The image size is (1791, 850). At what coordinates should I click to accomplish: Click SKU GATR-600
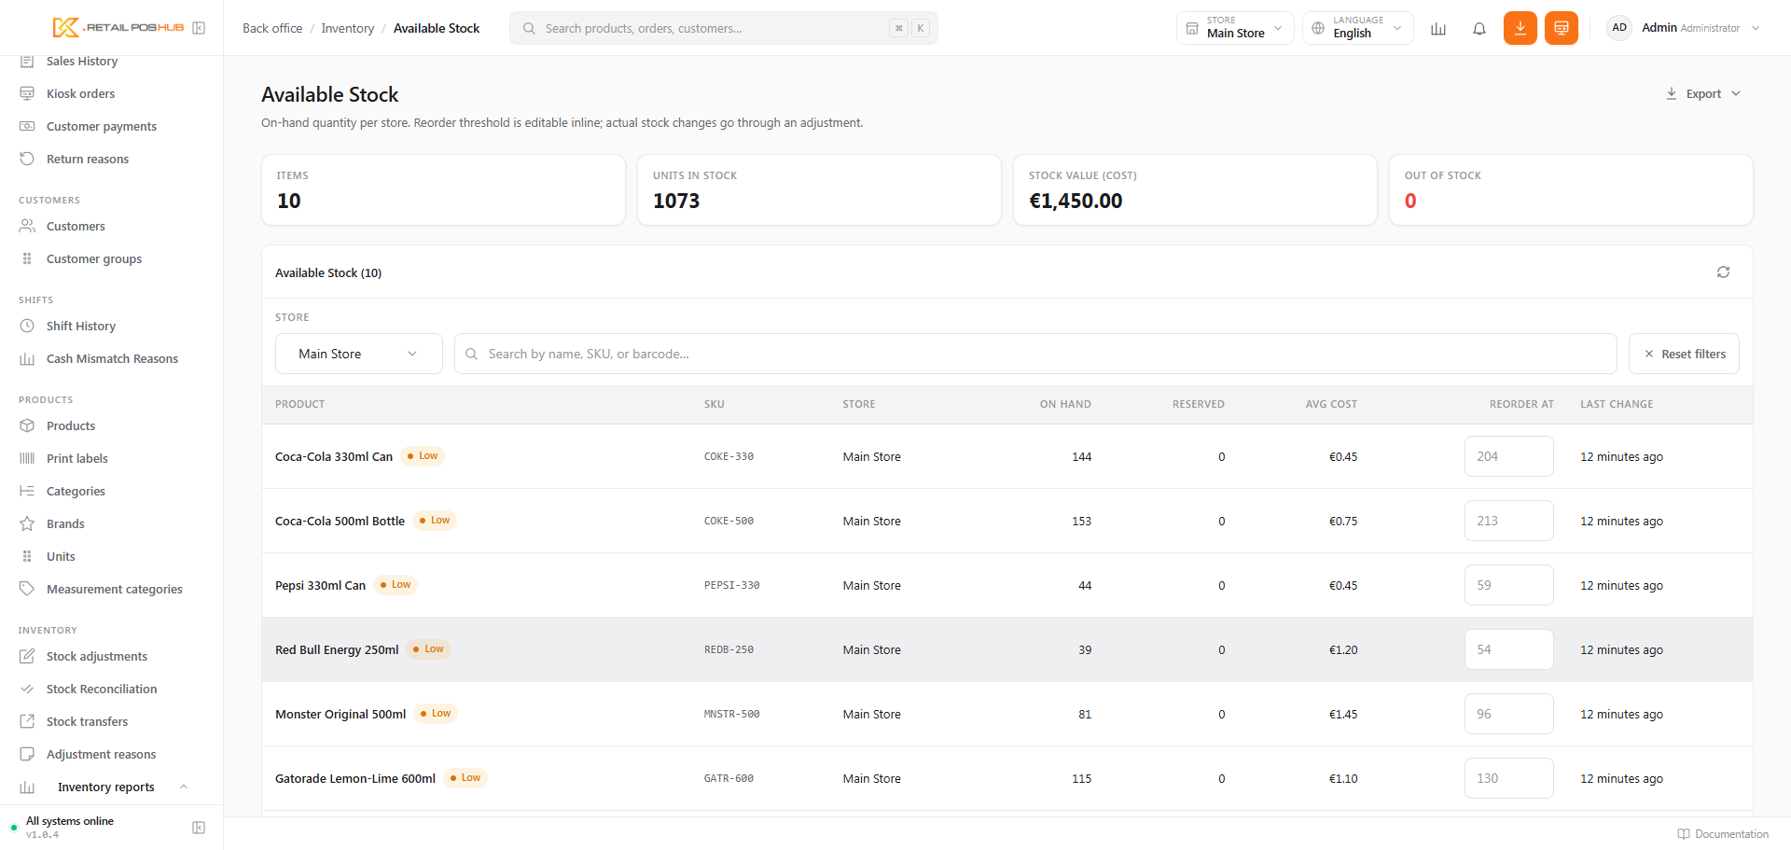pos(729,779)
